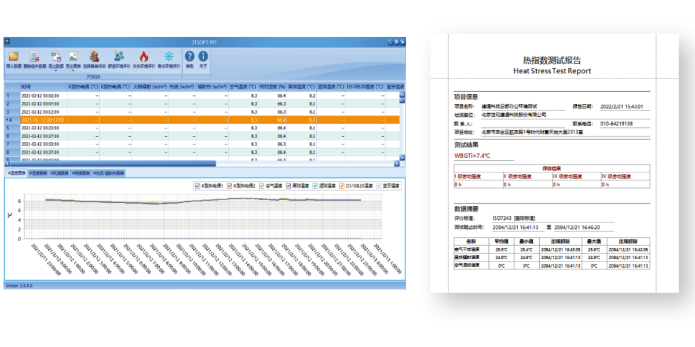Click the 导入数据 import data folder icon
The width and height of the screenshot is (695, 347).
pos(13,57)
